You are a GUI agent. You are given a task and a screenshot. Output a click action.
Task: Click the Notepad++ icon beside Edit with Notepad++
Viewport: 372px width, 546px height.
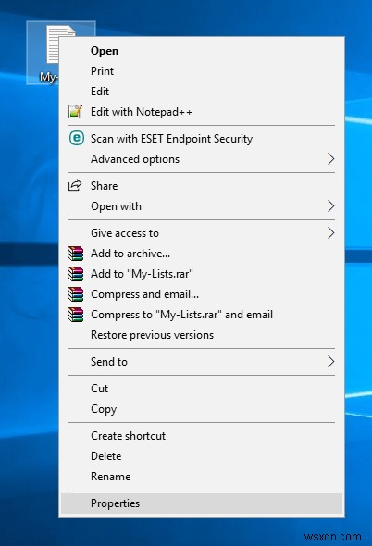(x=75, y=112)
